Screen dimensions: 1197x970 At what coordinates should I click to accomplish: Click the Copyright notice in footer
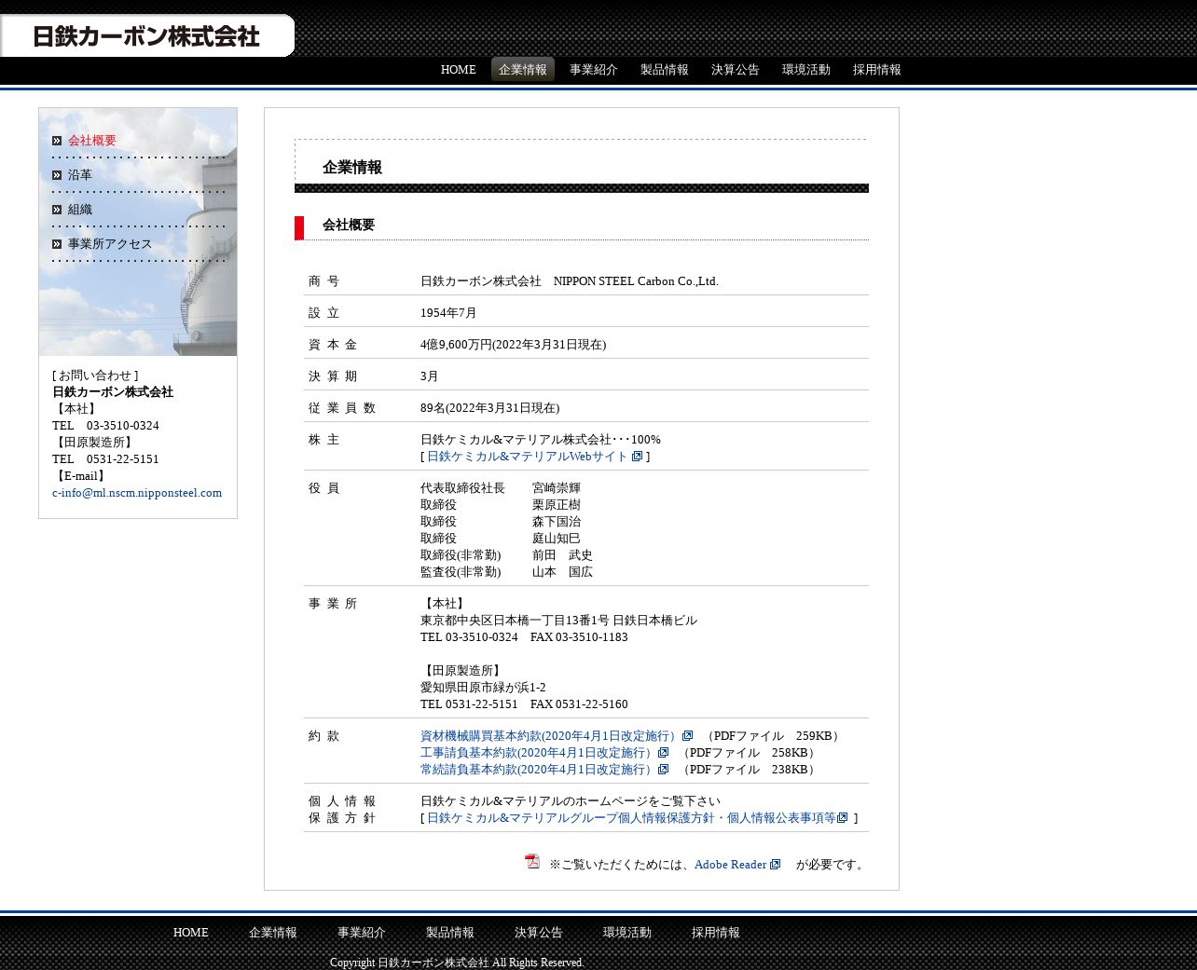click(x=457, y=963)
